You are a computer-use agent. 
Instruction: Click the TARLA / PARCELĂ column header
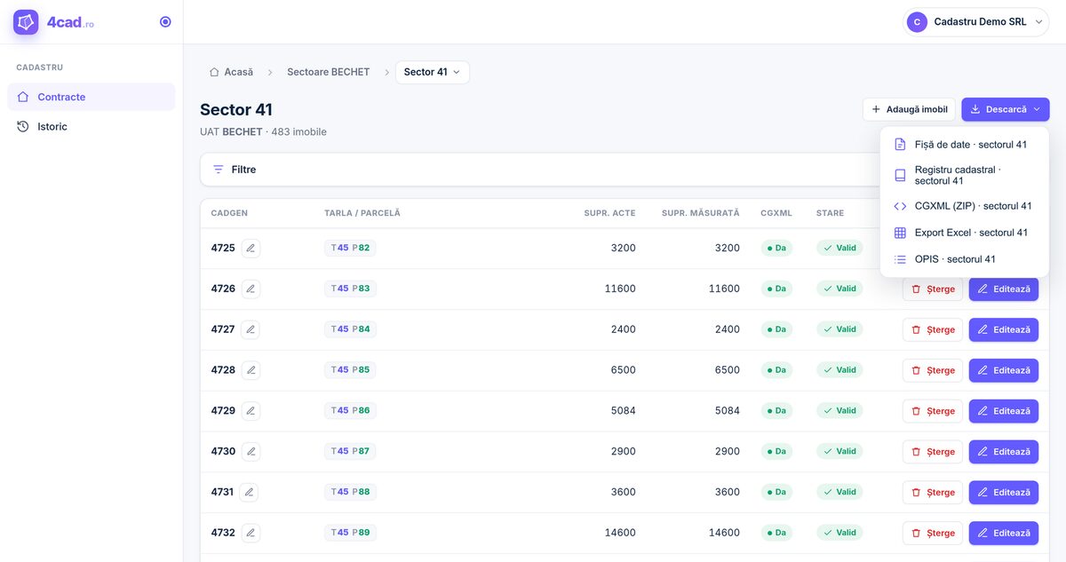[362, 213]
